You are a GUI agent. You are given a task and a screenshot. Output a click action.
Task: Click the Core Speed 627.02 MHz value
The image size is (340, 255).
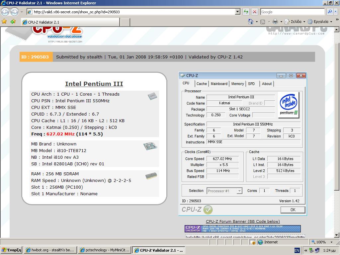coord(222,159)
